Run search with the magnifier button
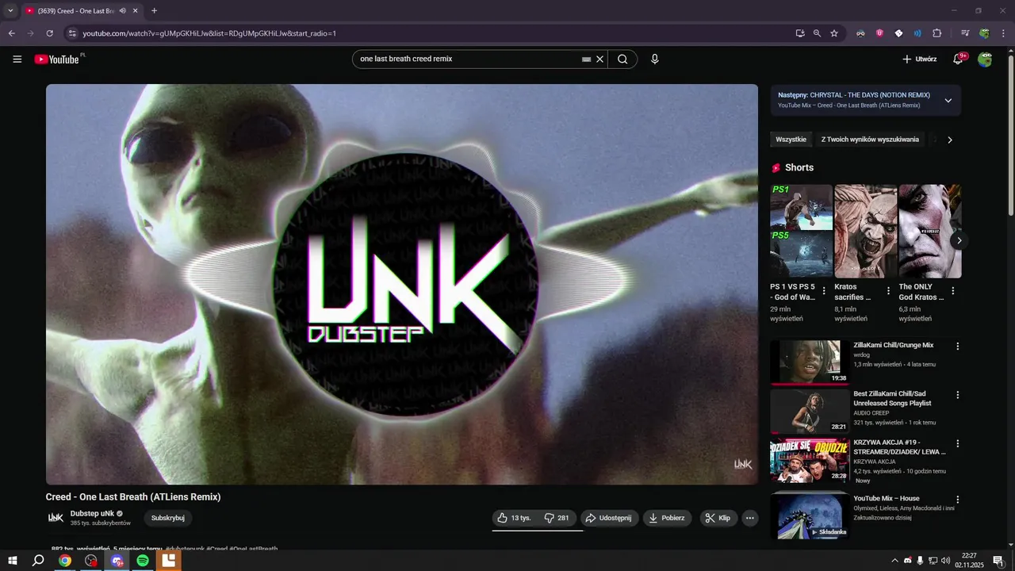1015x571 pixels. 622,59
